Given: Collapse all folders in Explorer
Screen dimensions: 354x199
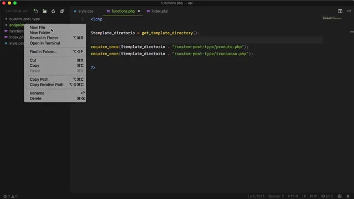Looking at the screenshot, I should point(62,11).
